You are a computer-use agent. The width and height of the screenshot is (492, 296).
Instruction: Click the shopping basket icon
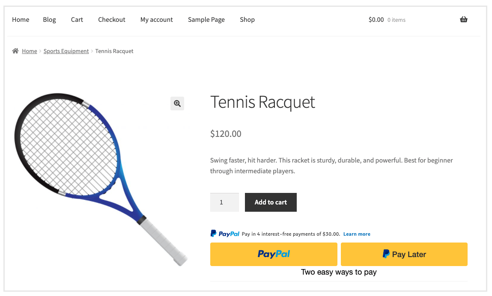pos(464,20)
